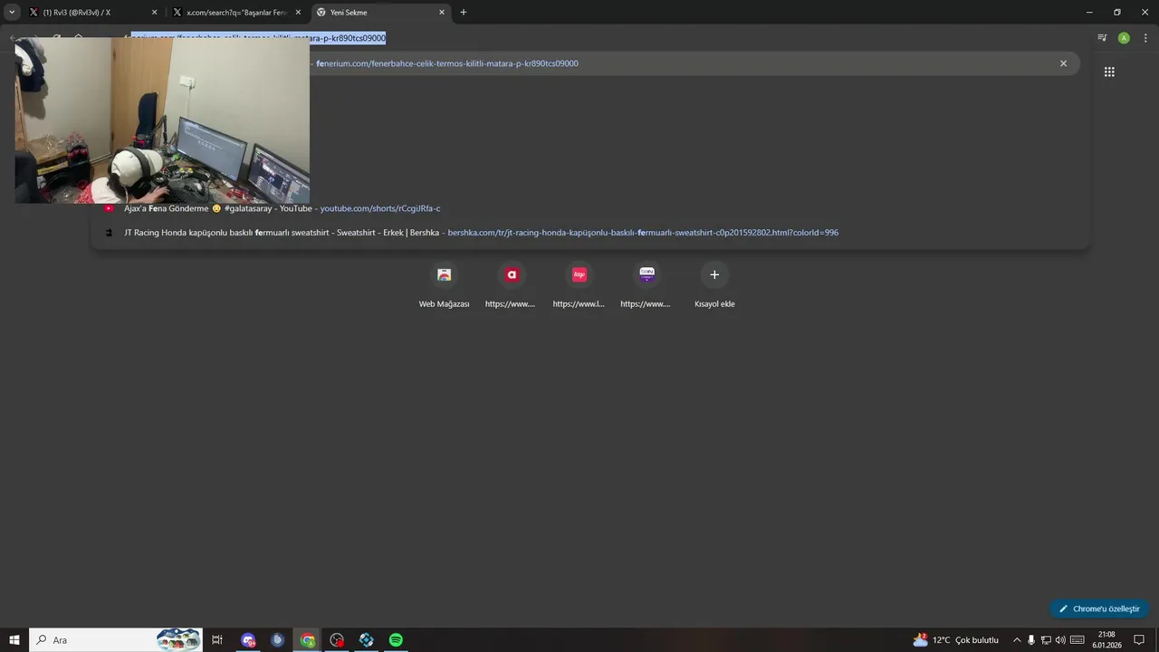Click the Bershka favicon in suggestions

pos(109,233)
